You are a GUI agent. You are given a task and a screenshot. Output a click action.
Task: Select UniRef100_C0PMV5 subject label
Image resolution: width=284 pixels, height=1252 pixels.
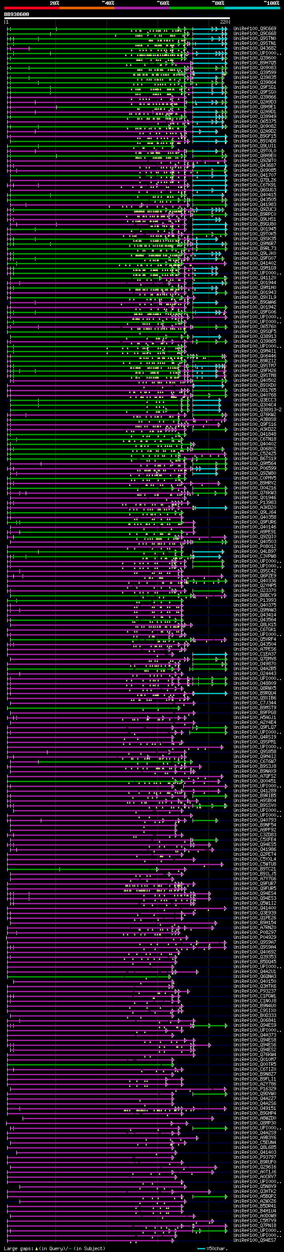(255, 478)
